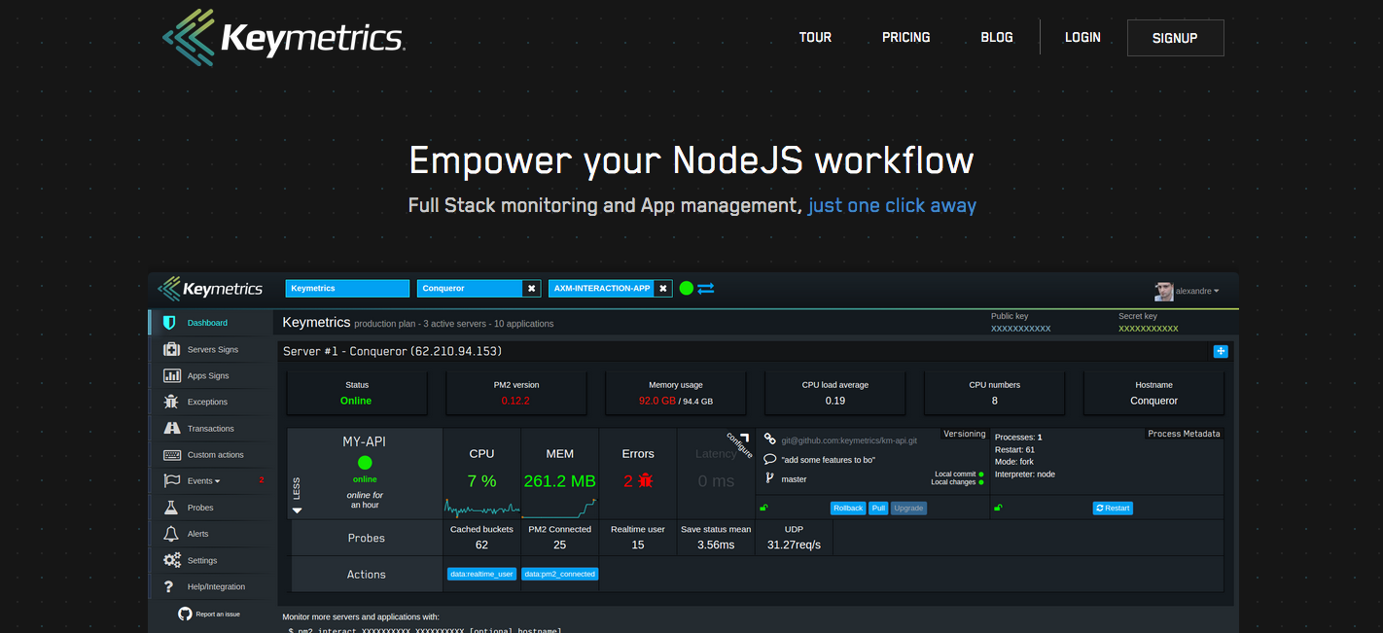This screenshot has width=1383, height=633.
Task: Open the PRICING page in navigation
Action: click(x=905, y=37)
